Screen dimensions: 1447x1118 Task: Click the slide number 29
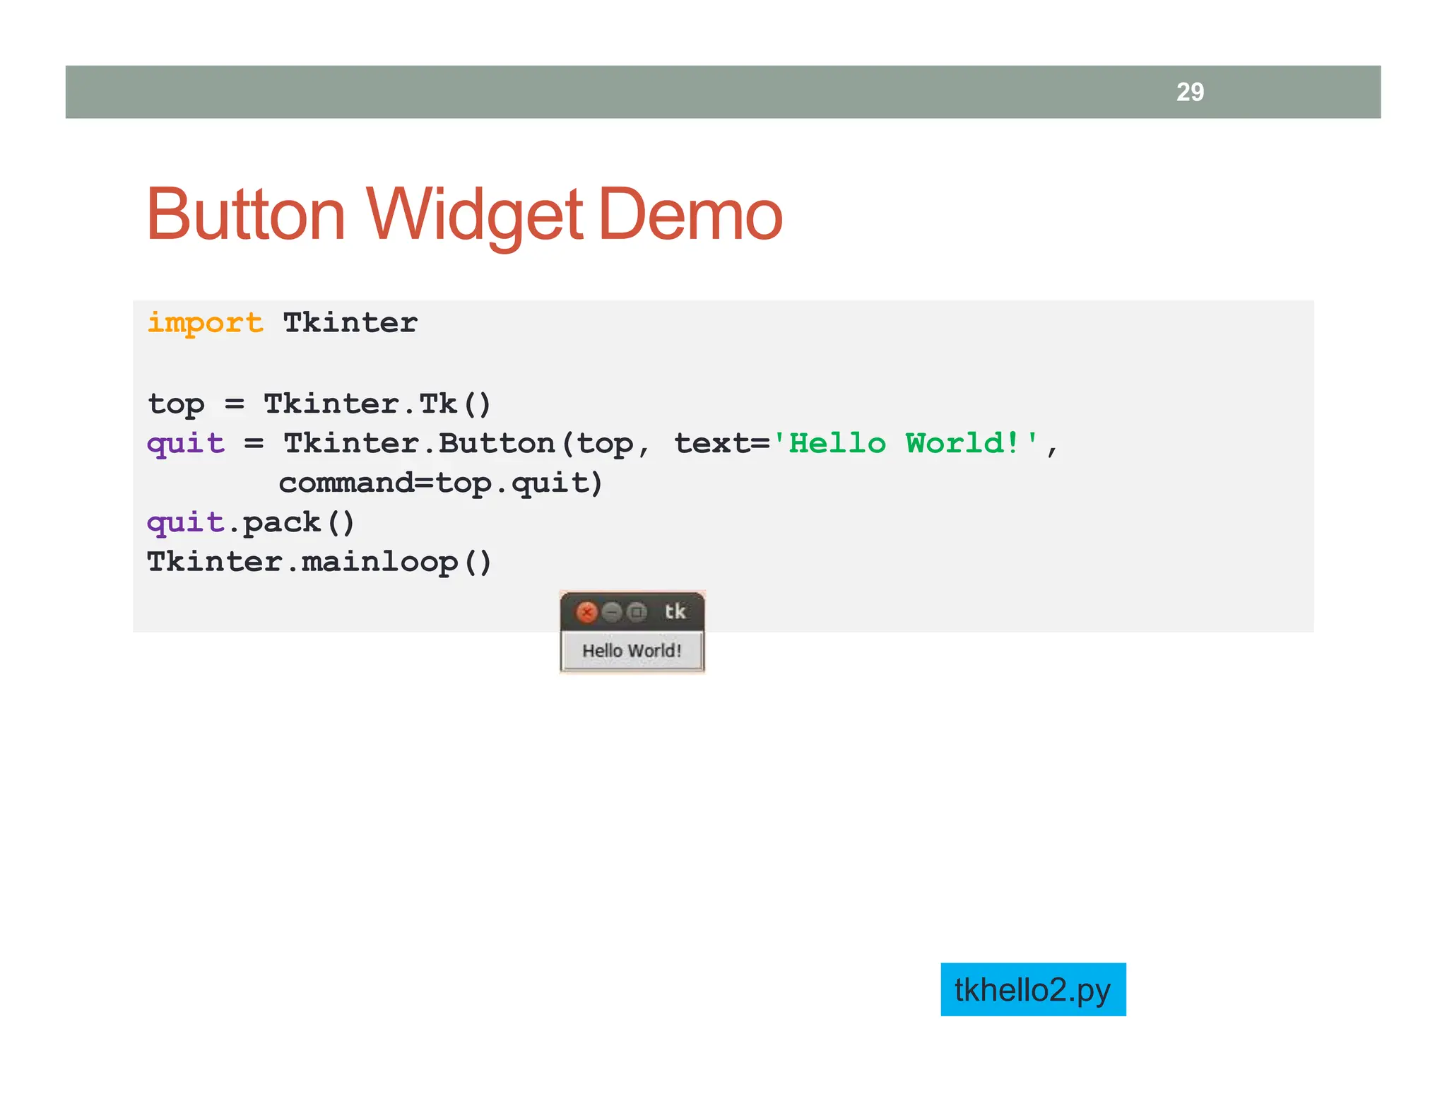click(x=1190, y=92)
